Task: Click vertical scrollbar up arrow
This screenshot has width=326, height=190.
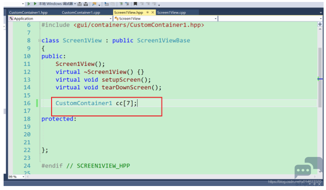Action: coord(320,29)
